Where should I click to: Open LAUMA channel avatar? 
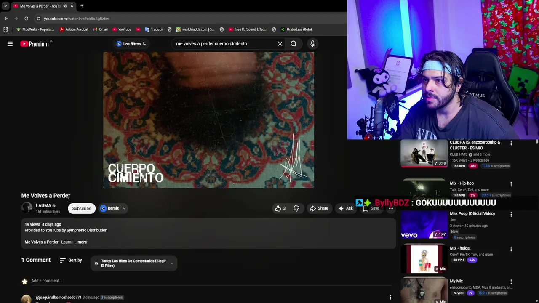click(27, 208)
